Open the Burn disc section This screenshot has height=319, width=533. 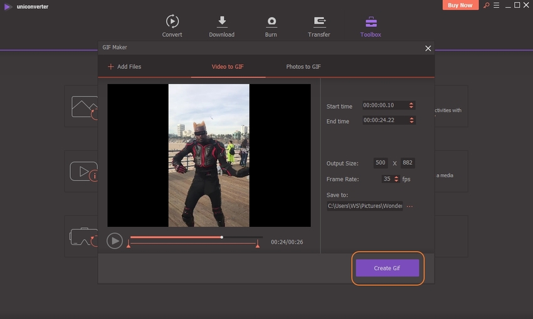(x=271, y=21)
